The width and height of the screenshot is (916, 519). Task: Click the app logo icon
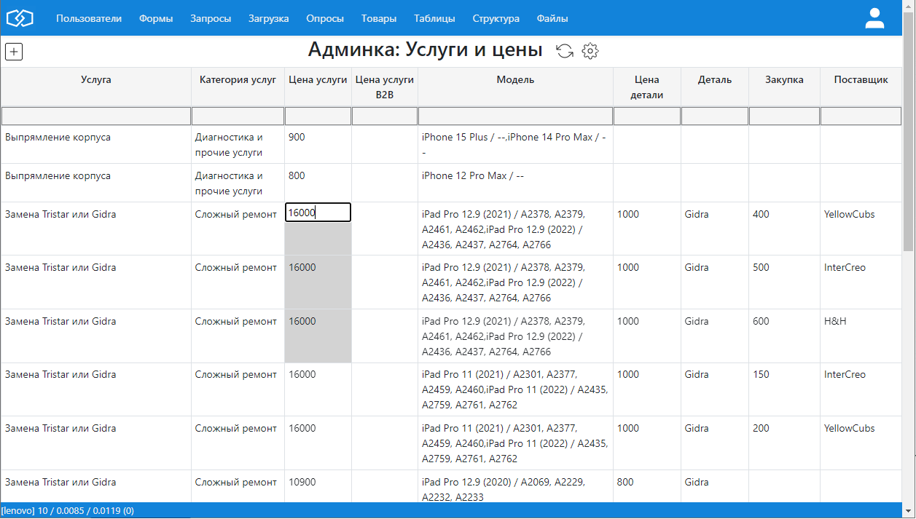[x=20, y=18]
